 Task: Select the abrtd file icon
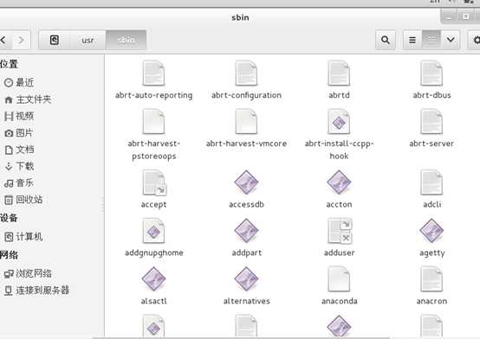coord(339,74)
